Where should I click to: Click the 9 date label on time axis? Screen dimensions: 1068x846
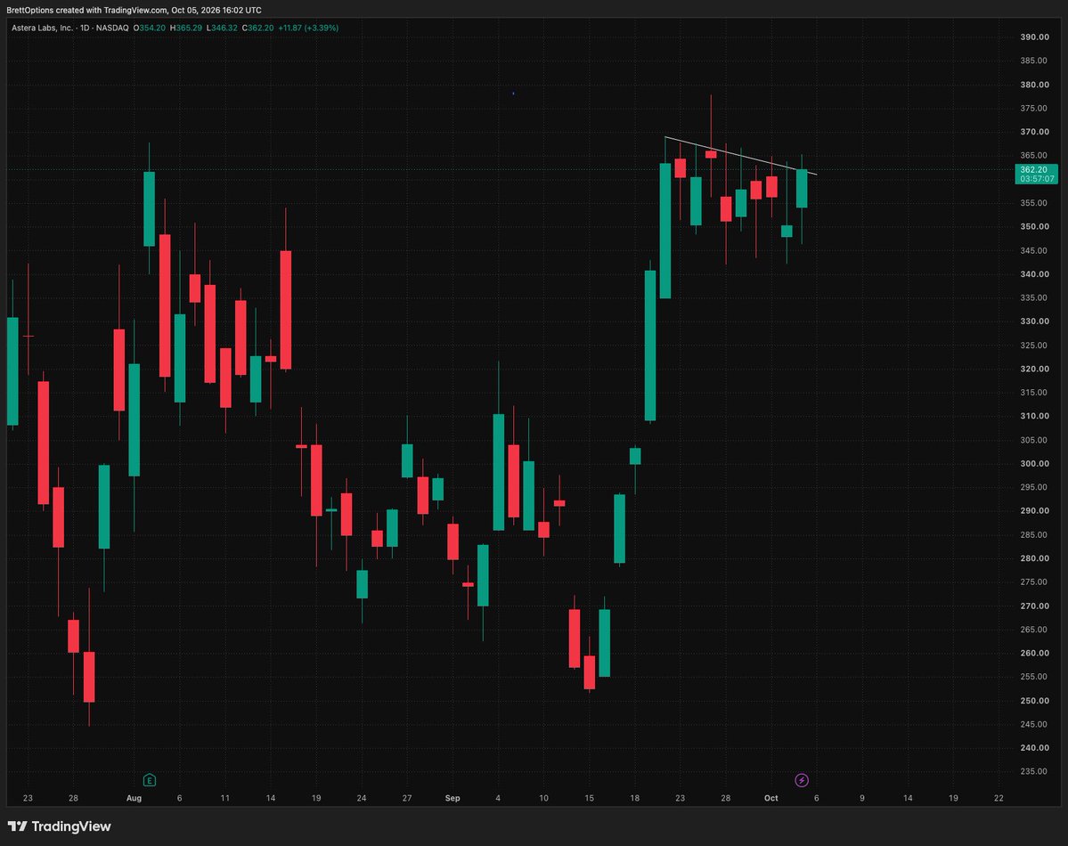pyautogui.click(x=862, y=798)
